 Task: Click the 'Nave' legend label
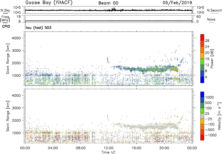[211, 19]
